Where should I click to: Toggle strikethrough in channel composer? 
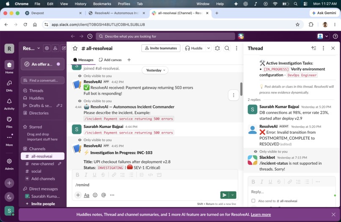point(103,175)
